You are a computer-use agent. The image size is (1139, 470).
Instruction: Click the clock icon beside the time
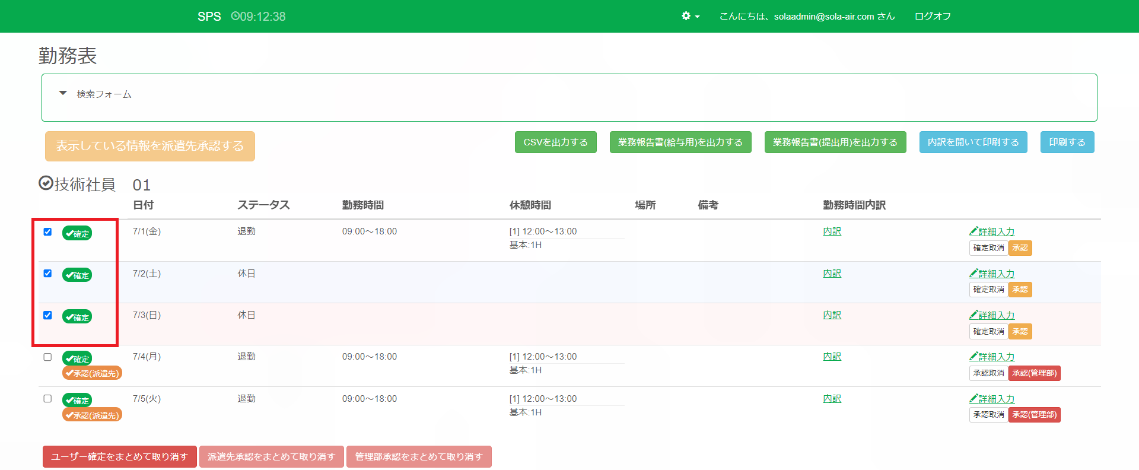point(235,16)
